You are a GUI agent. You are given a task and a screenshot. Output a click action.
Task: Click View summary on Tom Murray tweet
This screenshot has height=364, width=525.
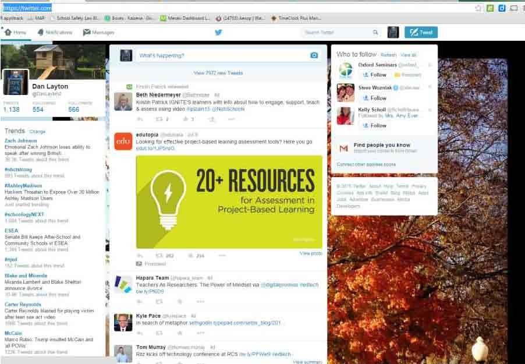307,362
